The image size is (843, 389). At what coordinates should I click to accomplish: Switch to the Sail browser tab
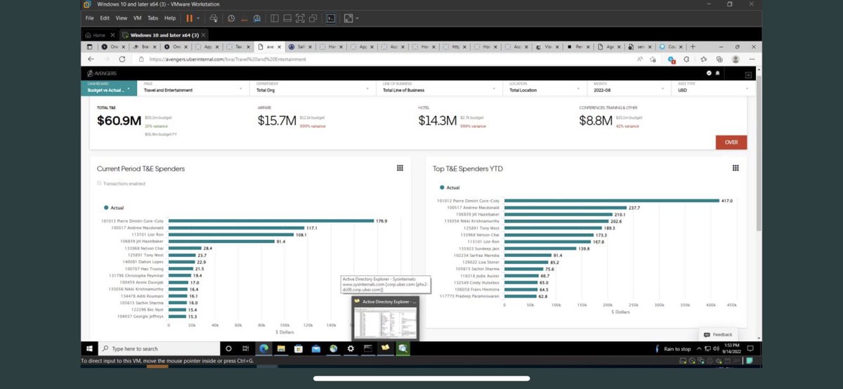coord(300,46)
